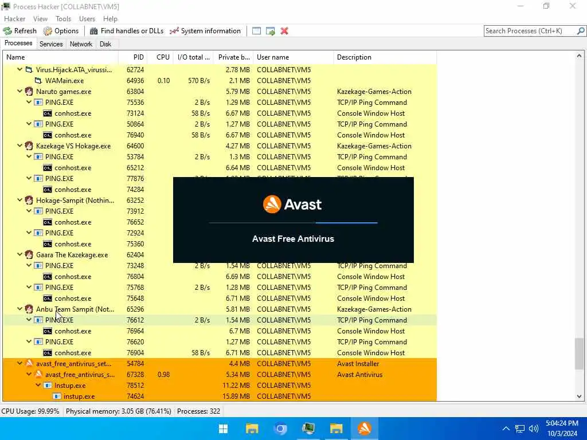Sort by I/O total column header
The height and width of the screenshot is (440, 587).
tap(193, 57)
